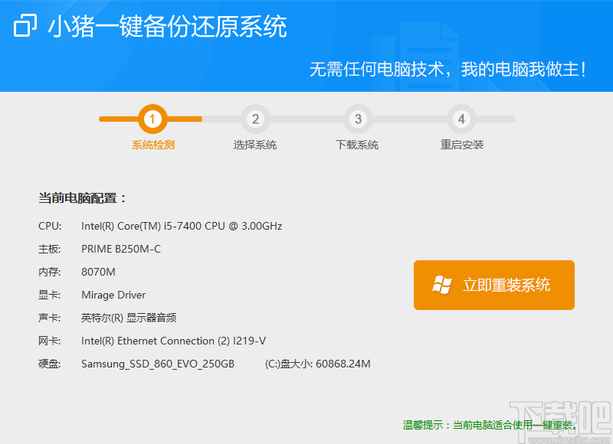Select the 重启安装 step label

[461, 144]
